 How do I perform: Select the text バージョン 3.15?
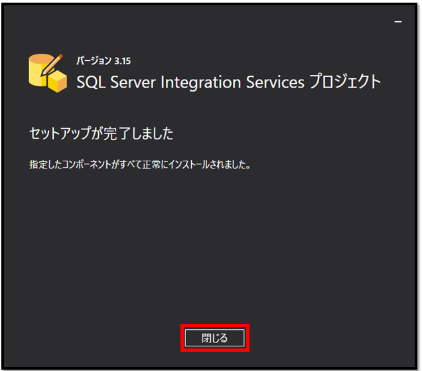click(104, 61)
